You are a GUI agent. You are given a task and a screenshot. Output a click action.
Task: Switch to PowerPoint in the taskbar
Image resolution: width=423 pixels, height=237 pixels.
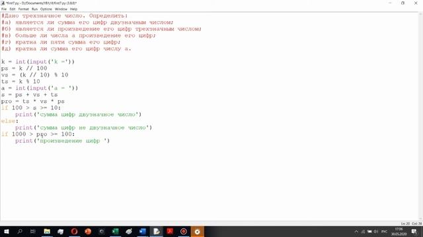pyautogui.click(x=88, y=231)
